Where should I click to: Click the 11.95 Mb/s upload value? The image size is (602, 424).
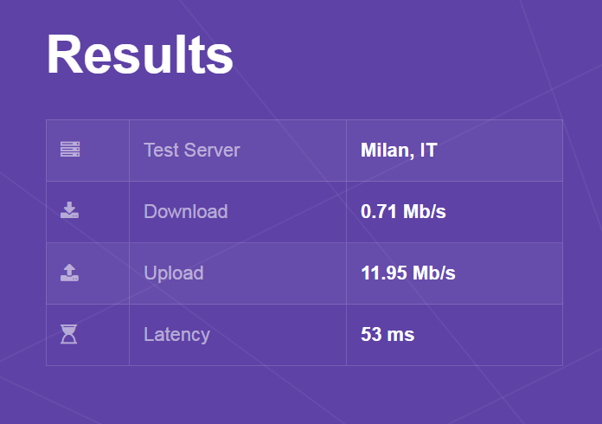pos(407,273)
